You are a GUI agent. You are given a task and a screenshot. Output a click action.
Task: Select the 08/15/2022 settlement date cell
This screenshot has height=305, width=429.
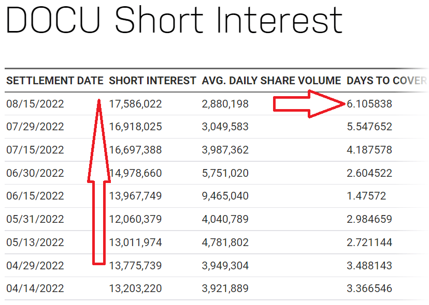coord(35,104)
